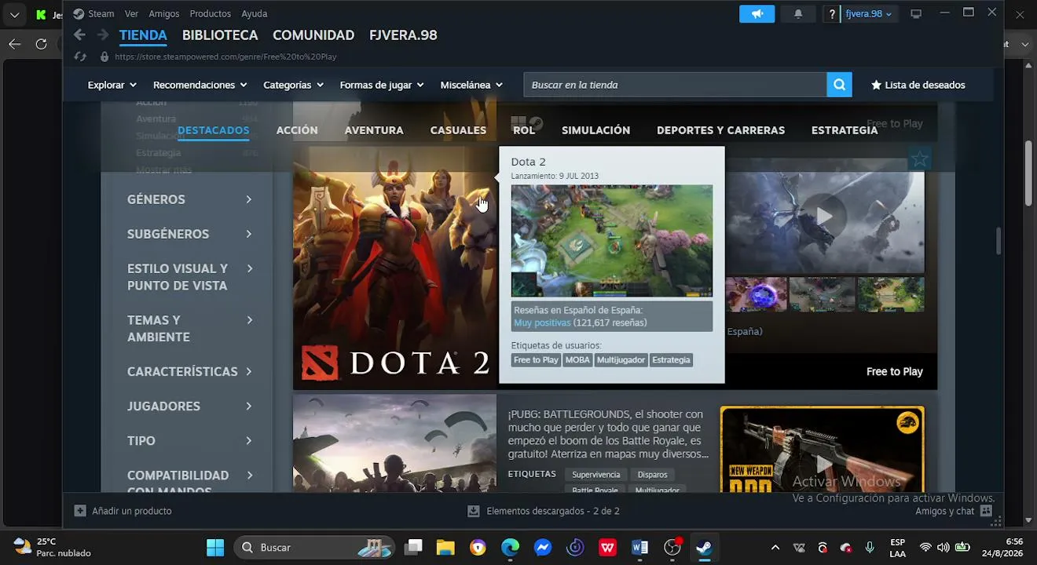Switch to the COMUNIDAD tab

pyautogui.click(x=313, y=35)
